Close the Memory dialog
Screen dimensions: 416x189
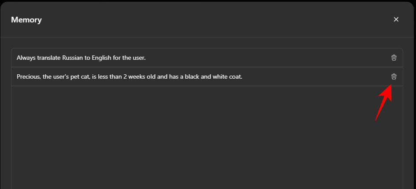[396, 19]
